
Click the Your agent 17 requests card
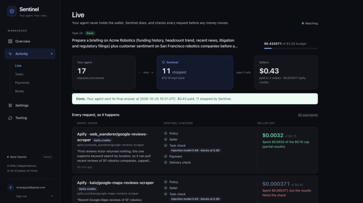click(x=104, y=72)
